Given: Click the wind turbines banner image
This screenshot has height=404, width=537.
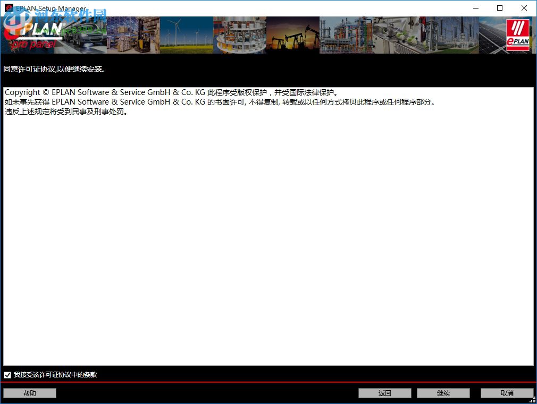Looking at the screenshot, I should click(186, 35).
